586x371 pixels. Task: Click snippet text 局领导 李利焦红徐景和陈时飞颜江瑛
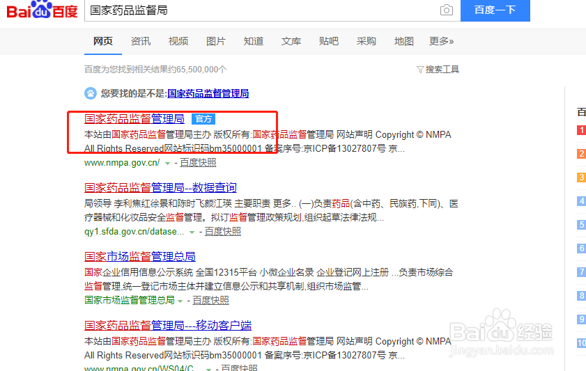158,204
